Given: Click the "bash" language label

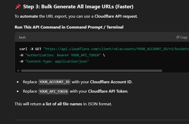Looking at the screenshot, I should [x=22, y=37].
